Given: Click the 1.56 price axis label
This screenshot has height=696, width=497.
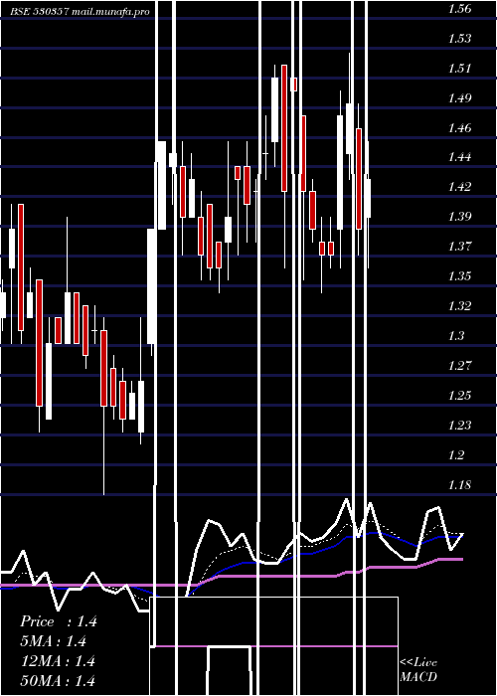Looking at the screenshot, I should pyautogui.click(x=459, y=8).
